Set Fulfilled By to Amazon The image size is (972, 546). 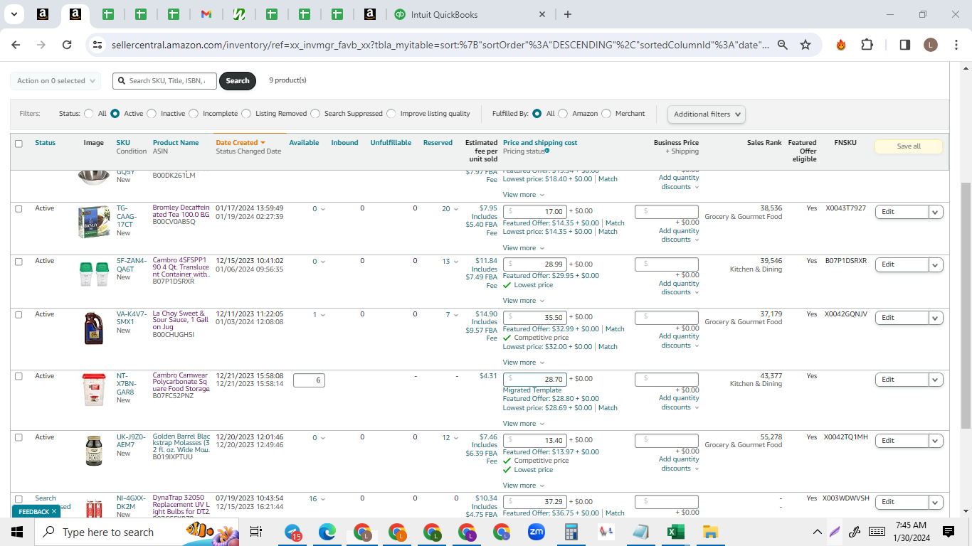(x=563, y=114)
